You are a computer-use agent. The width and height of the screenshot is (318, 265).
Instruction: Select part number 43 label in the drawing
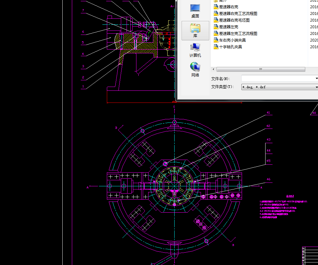click(x=268, y=140)
